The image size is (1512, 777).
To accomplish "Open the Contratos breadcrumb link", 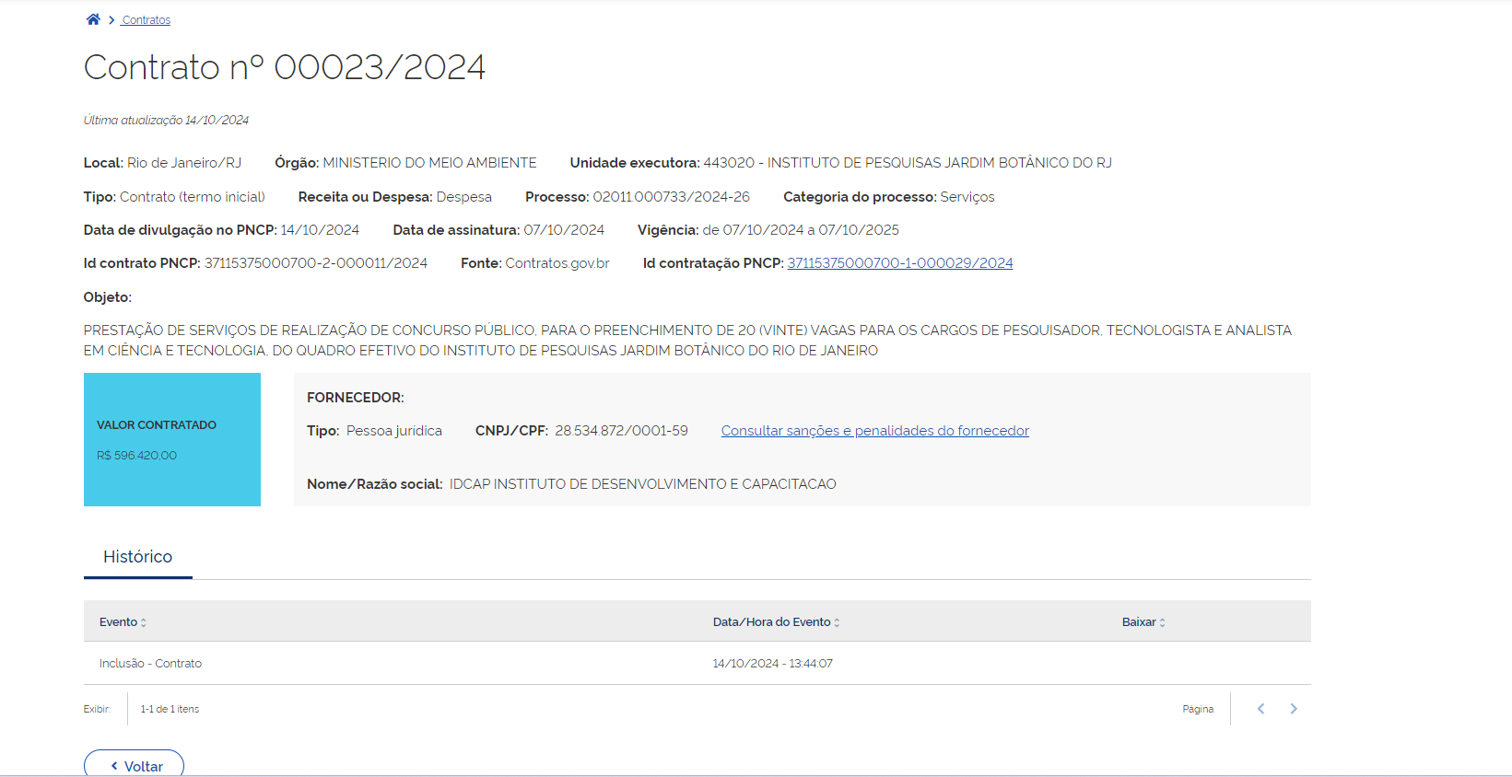I will [146, 20].
